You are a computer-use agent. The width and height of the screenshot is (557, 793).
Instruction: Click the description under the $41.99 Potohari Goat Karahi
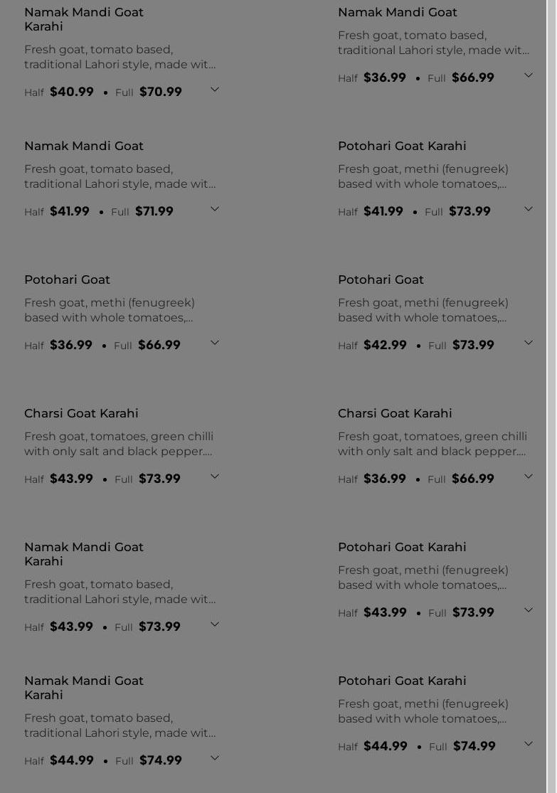click(423, 176)
